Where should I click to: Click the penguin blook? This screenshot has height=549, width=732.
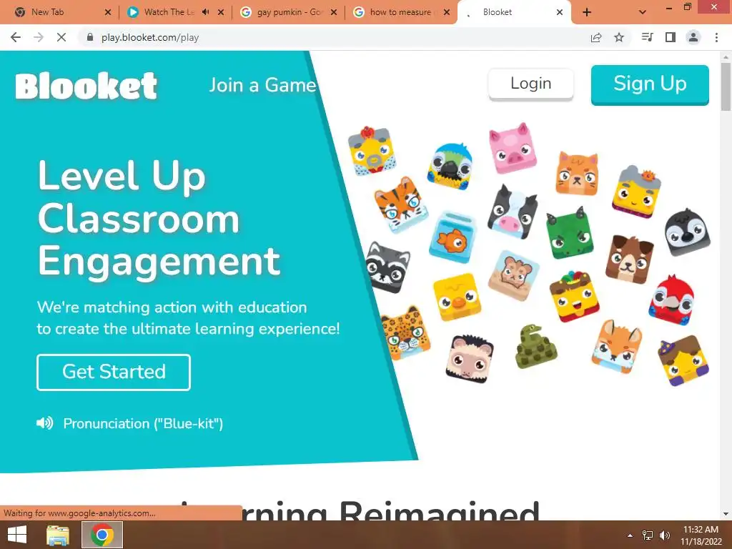[x=687, y=232]
